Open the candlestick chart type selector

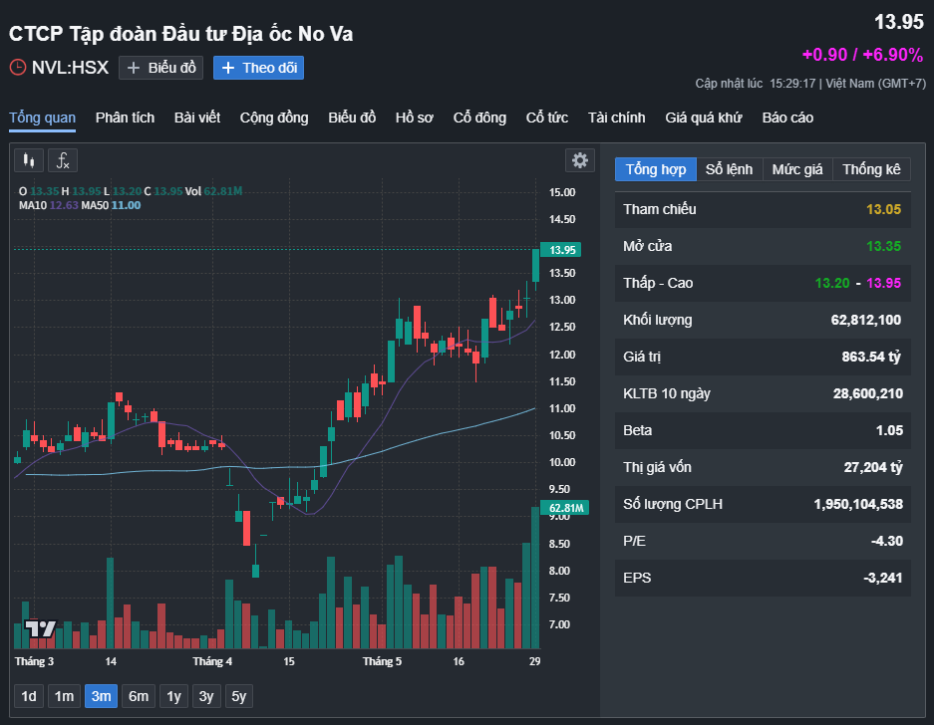[x=29, y=160]
